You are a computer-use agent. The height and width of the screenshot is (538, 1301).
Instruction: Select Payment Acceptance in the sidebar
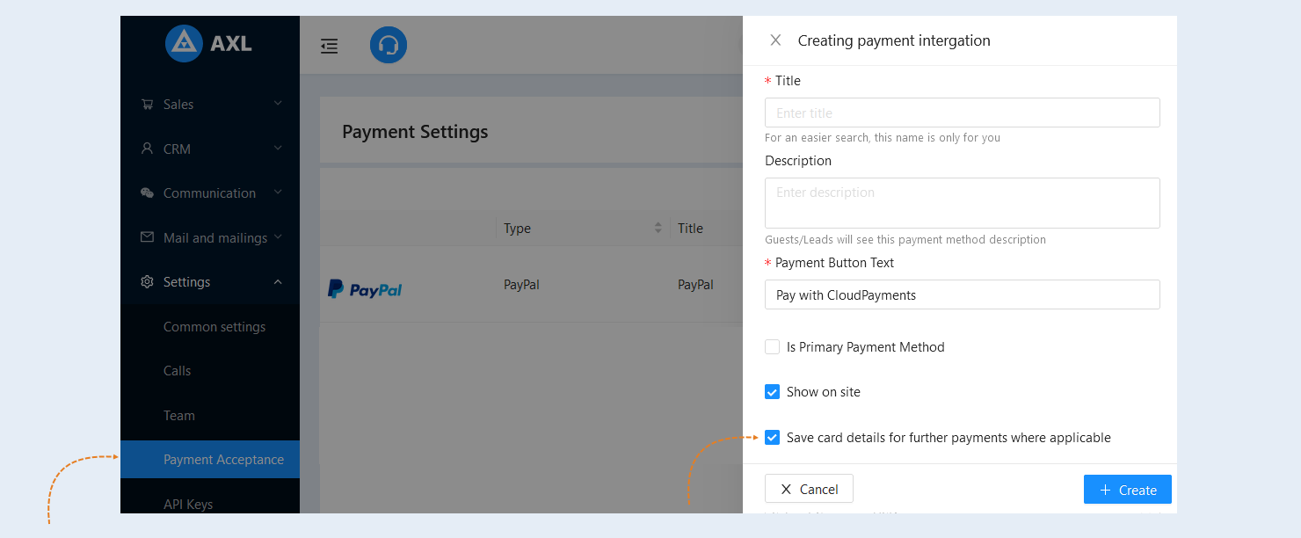pyautogui.click(x=210, y=460)
